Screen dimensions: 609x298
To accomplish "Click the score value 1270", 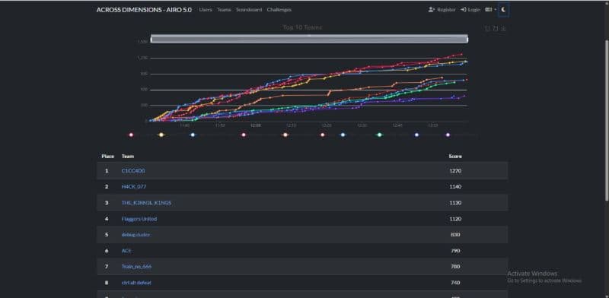I will pyautogui.click(x=455, y=171).
